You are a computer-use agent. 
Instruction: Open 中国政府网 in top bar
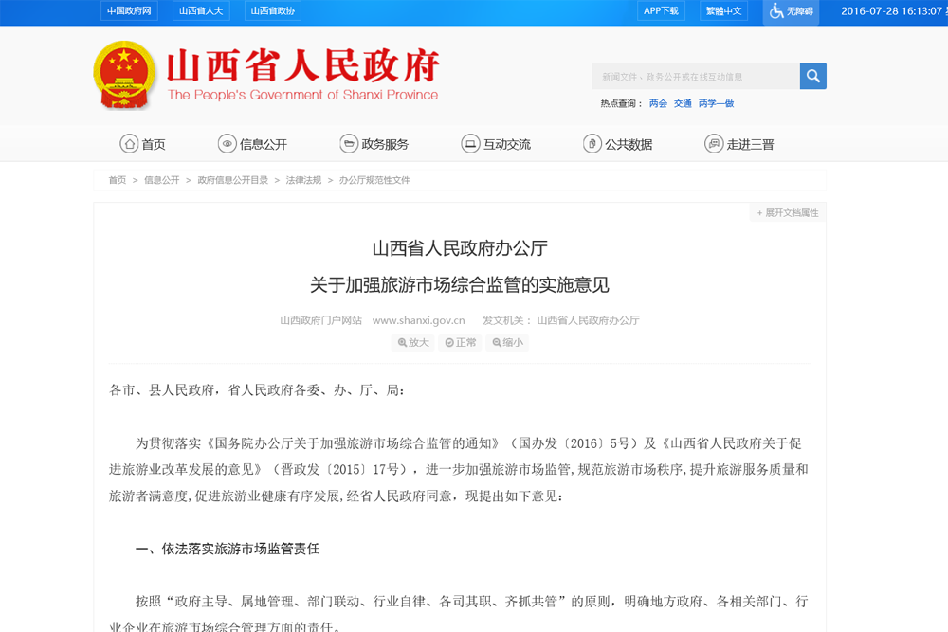pyautogui.click(x=129, y=11)
